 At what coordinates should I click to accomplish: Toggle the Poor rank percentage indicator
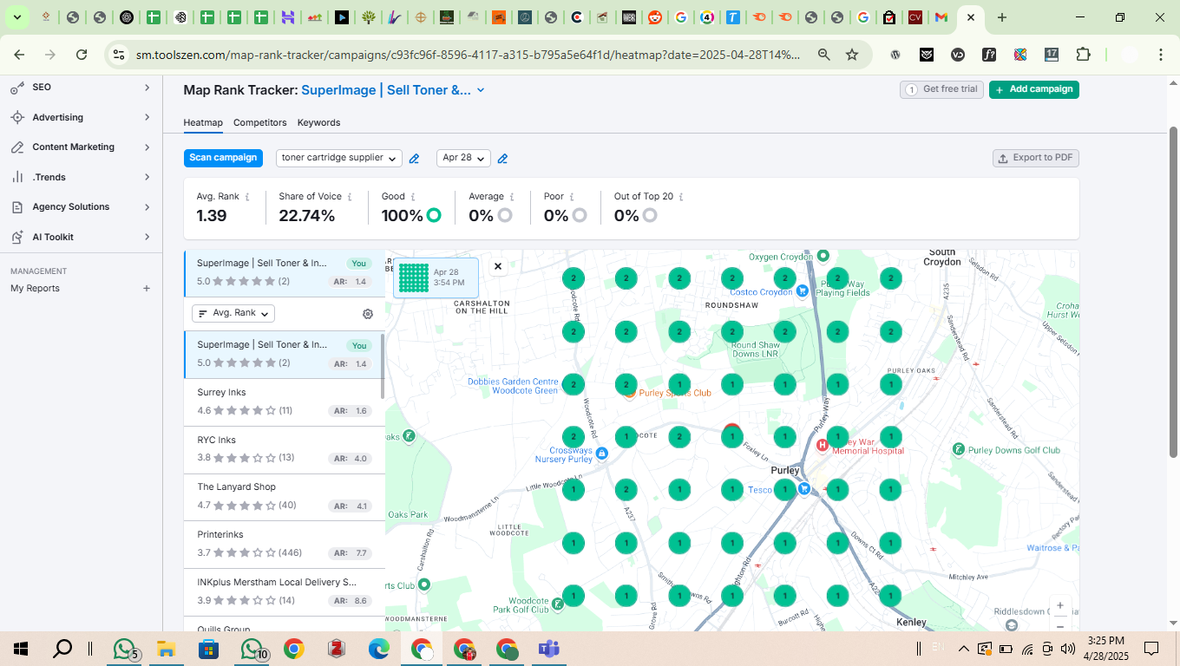pos(578,214)
